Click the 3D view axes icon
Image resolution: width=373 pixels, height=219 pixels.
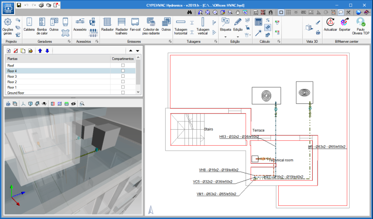(23, 104)
